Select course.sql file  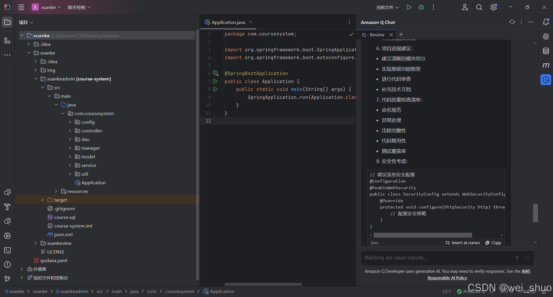coord(62,217)
